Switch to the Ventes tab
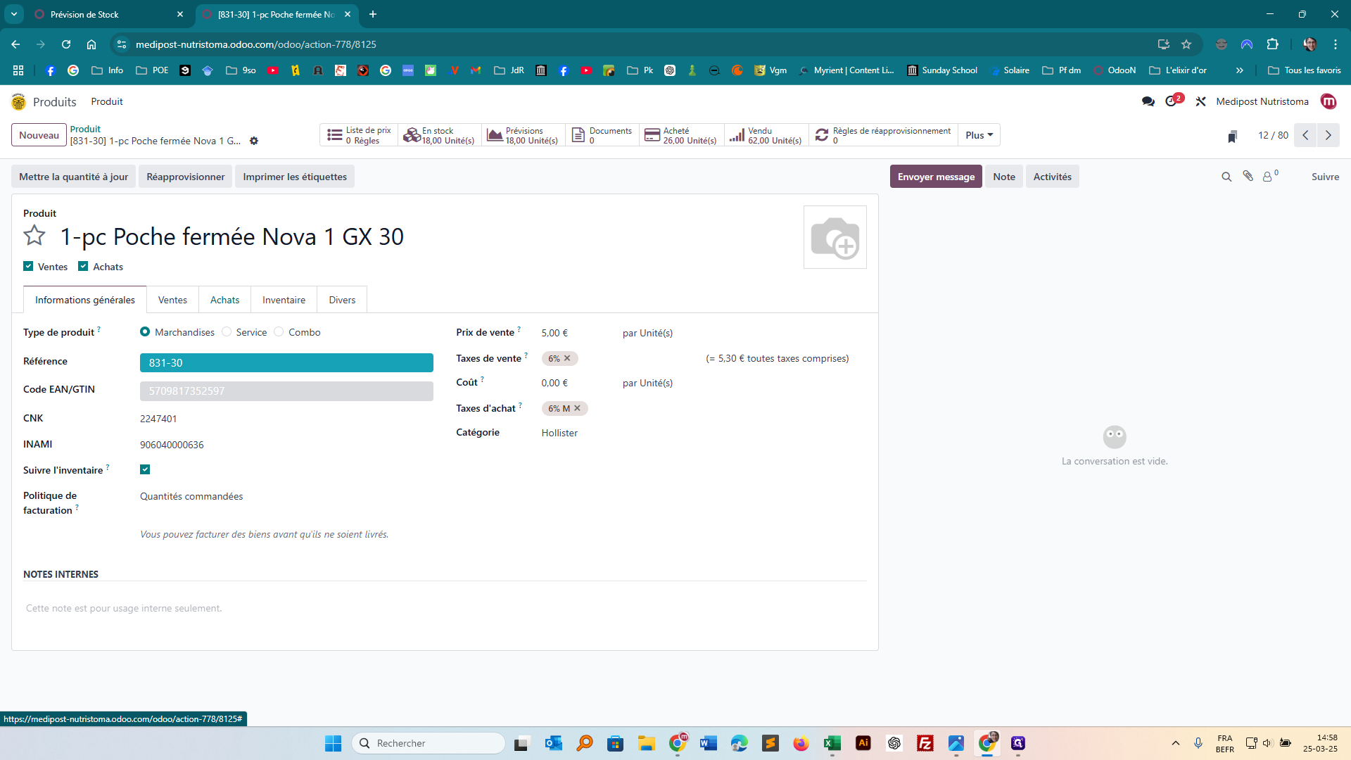1351x760 pixels. point(172,300)
